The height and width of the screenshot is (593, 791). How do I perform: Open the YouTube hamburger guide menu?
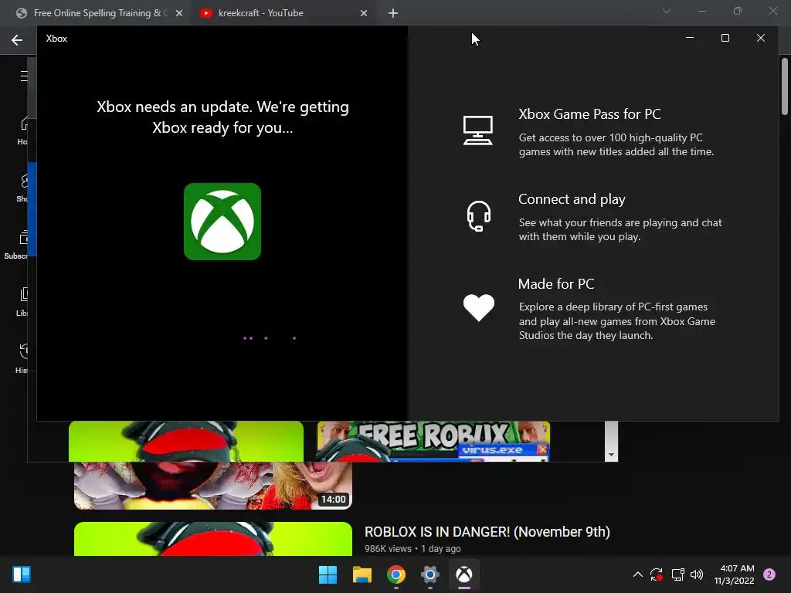(x=24, y=76)
